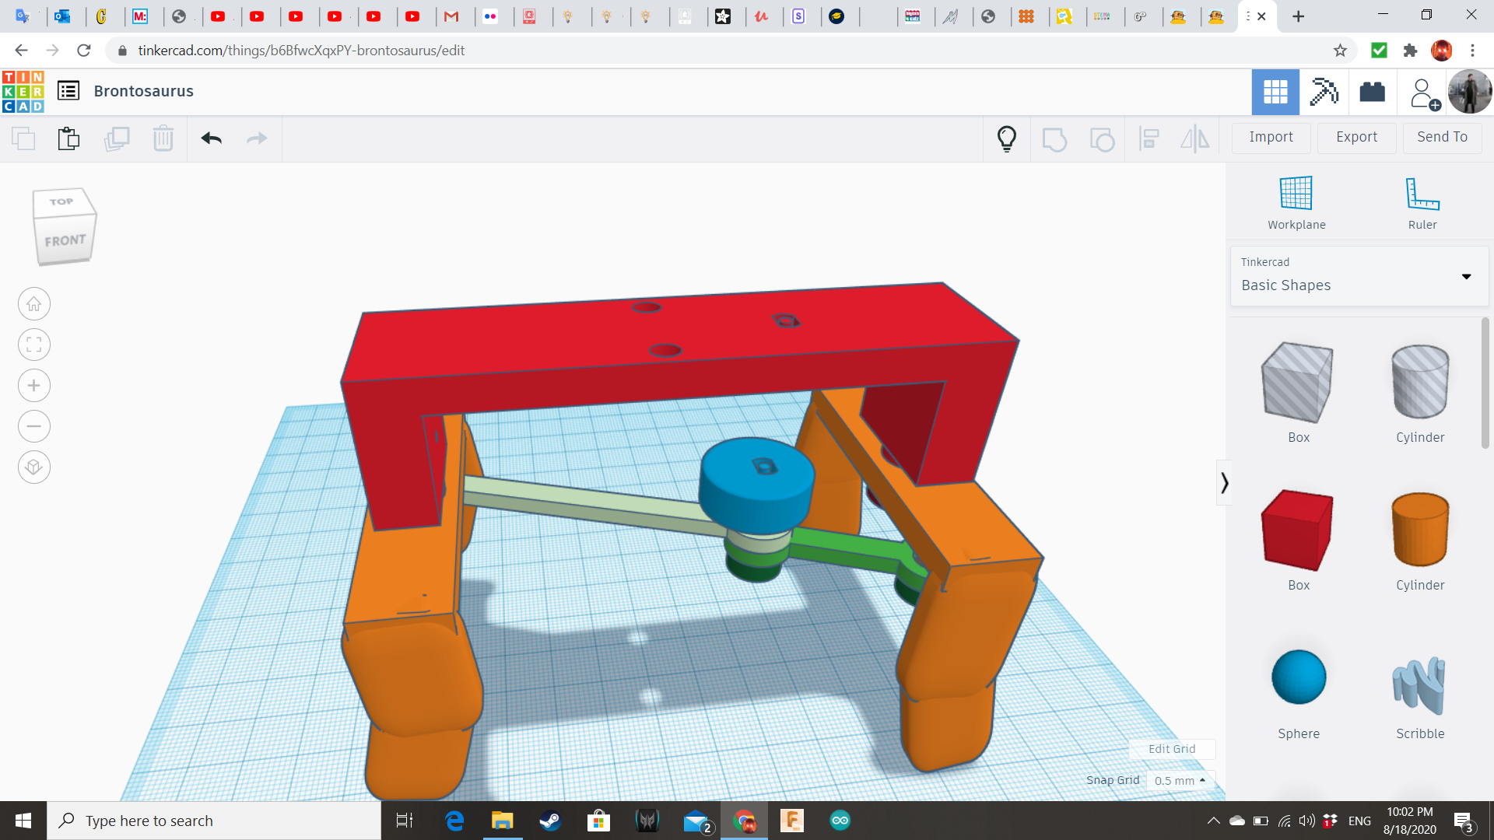Pick the red Box shape
This screenshot has width=1494, height=840.
click(1298, 531)
